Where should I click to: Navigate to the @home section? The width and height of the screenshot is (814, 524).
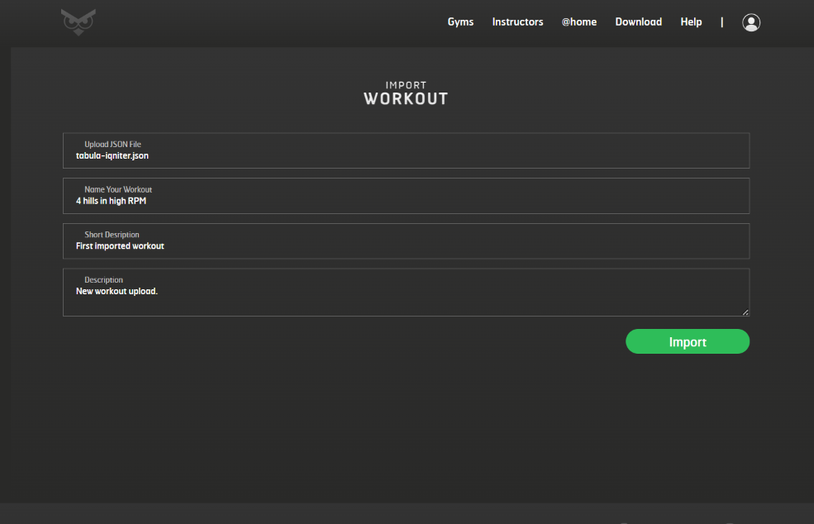point(578,22)
